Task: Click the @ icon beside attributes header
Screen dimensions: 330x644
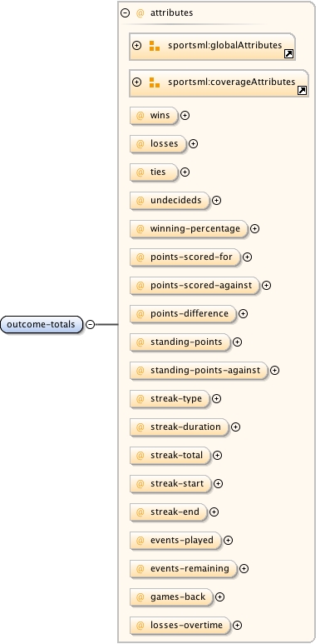Action: [140, 12]
